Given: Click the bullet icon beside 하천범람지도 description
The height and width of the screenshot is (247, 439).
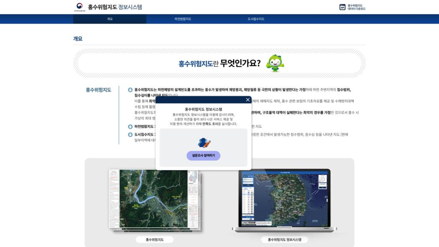Looking at the screenshot, I should click(130, 125).
